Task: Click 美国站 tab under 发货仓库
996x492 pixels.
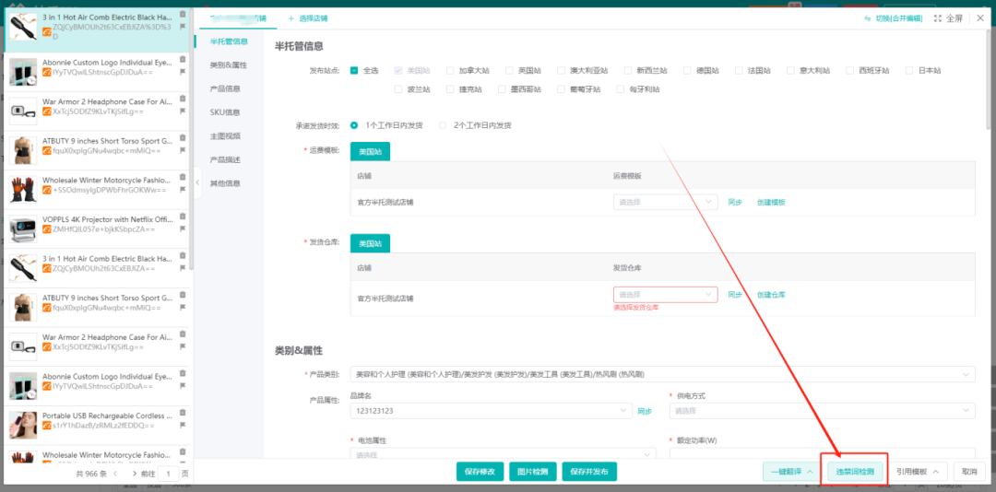Action: pos(371,244)
